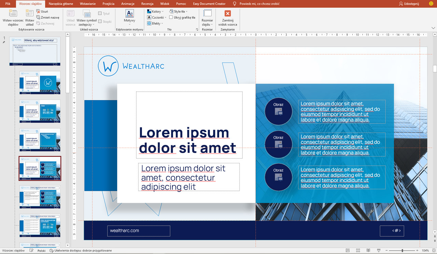Image resolution: width=437 pixels, height=254 pixels.
Task: Expand Kolory theme colors dropdown
Action: point(156,12)
